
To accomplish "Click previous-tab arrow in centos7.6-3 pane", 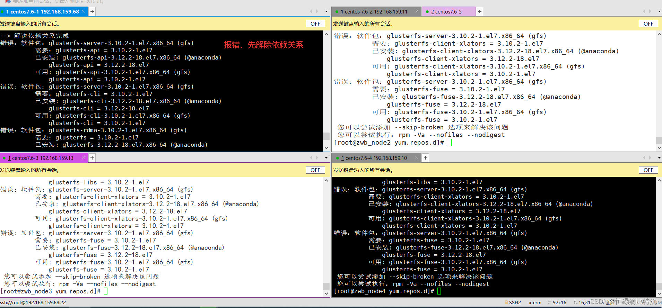I will coord(311,158).
